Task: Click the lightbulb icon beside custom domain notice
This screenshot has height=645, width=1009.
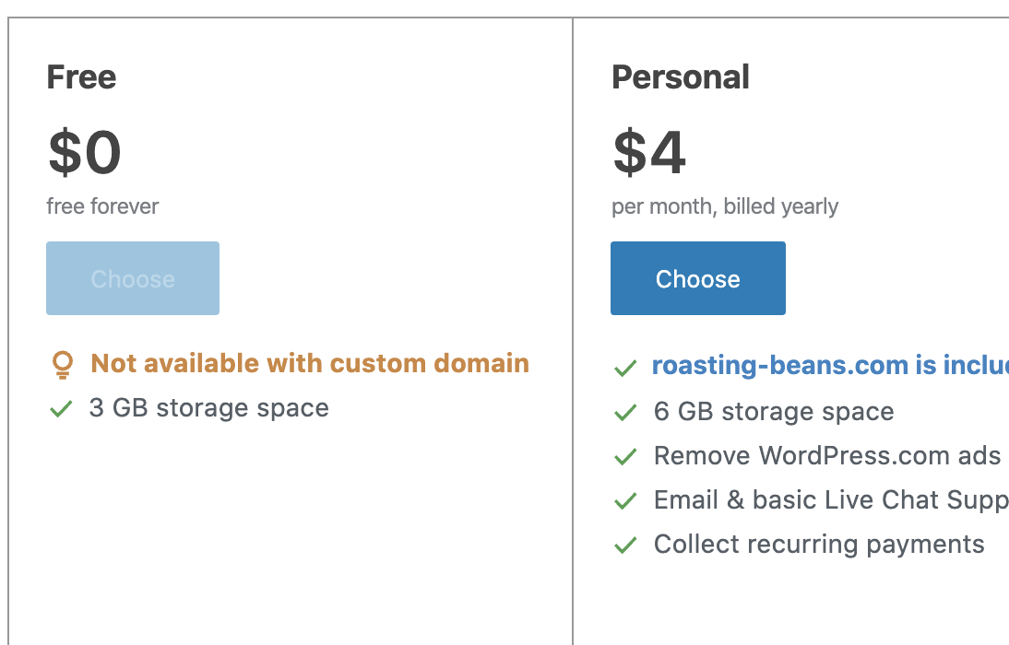Action: click(x=63, y=365)
